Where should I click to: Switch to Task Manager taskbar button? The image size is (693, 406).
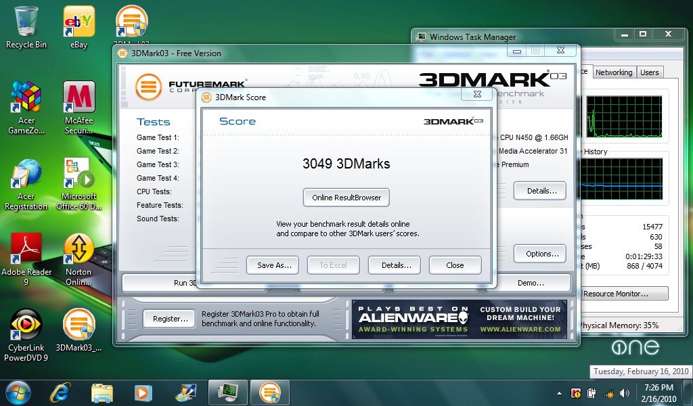[x=227, y=392]
